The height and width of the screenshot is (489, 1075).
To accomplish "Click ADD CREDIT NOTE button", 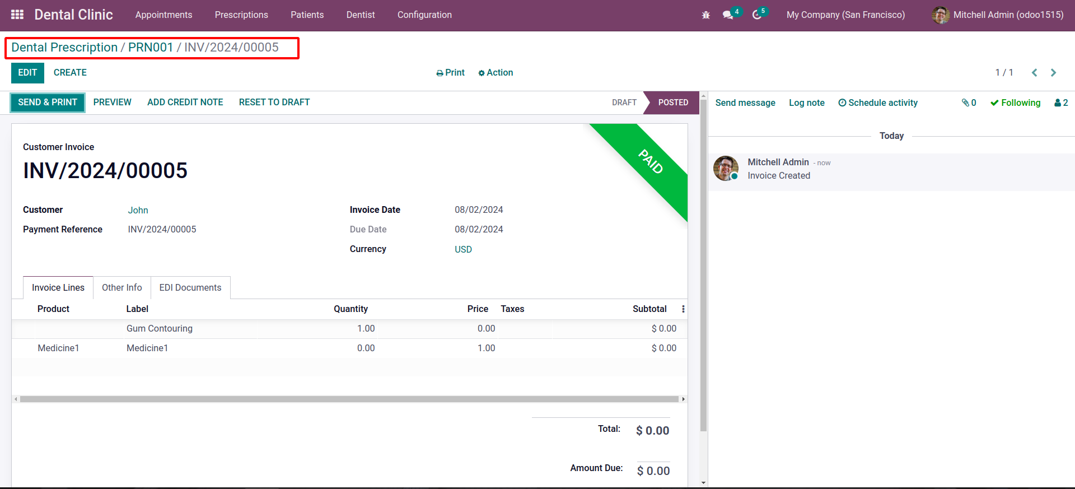I will click(x=185, y=103).
